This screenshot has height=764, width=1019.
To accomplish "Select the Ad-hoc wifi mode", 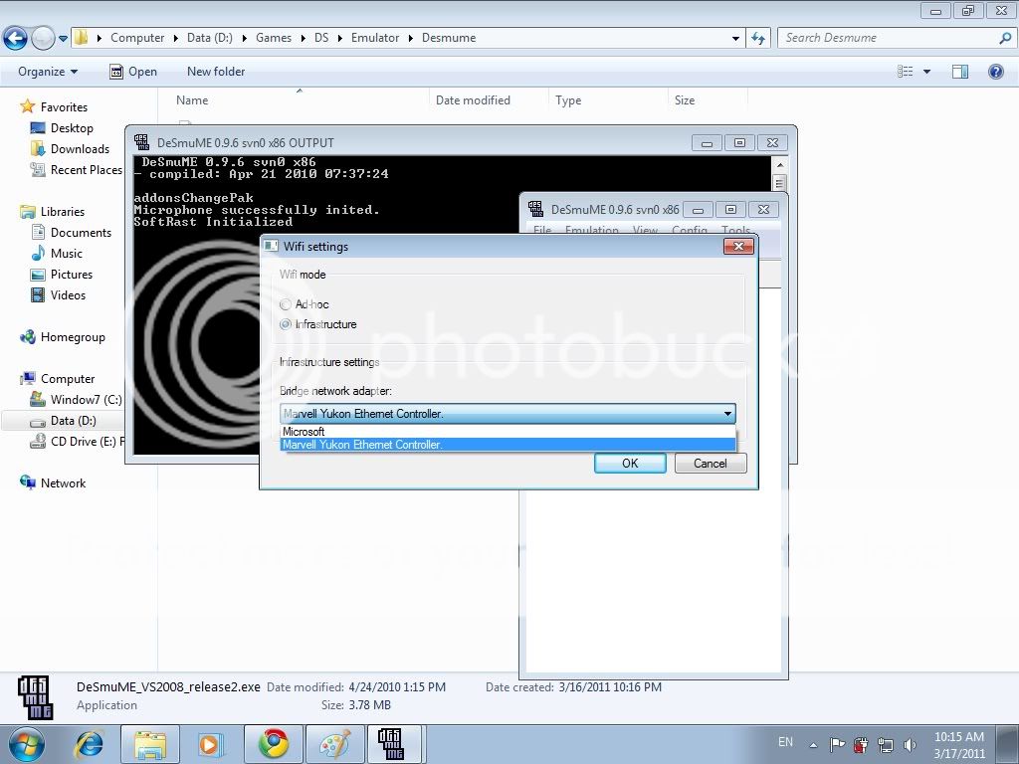I will [287, 304].
